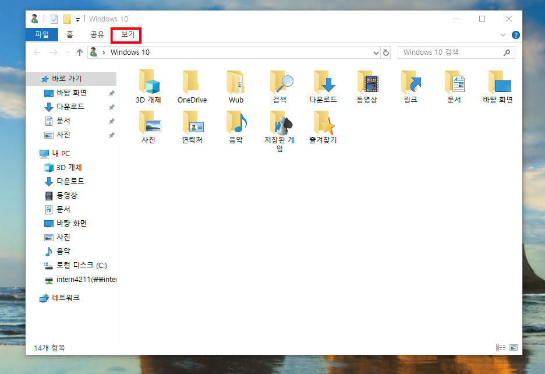Open the 파일 menu tab
Screen dimensions: 545x374
point(42,34)
